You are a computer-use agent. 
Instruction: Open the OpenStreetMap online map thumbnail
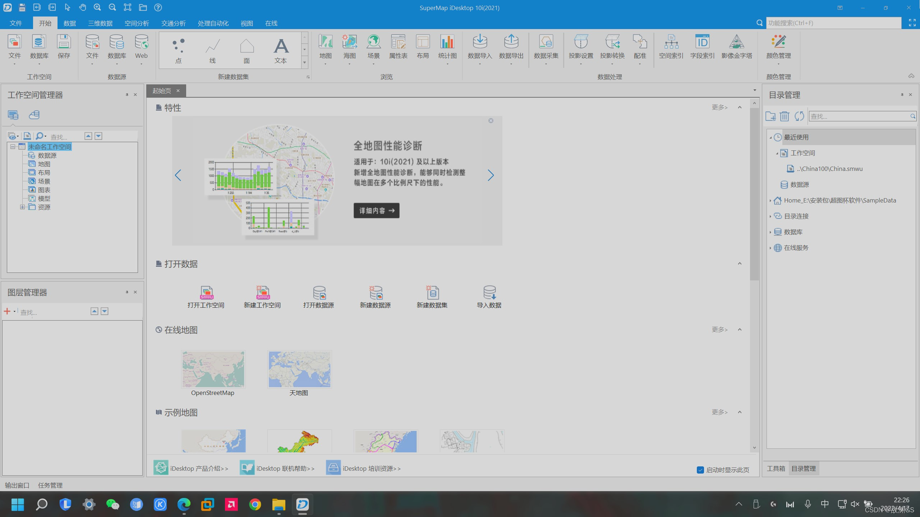[x=213, y=369]
